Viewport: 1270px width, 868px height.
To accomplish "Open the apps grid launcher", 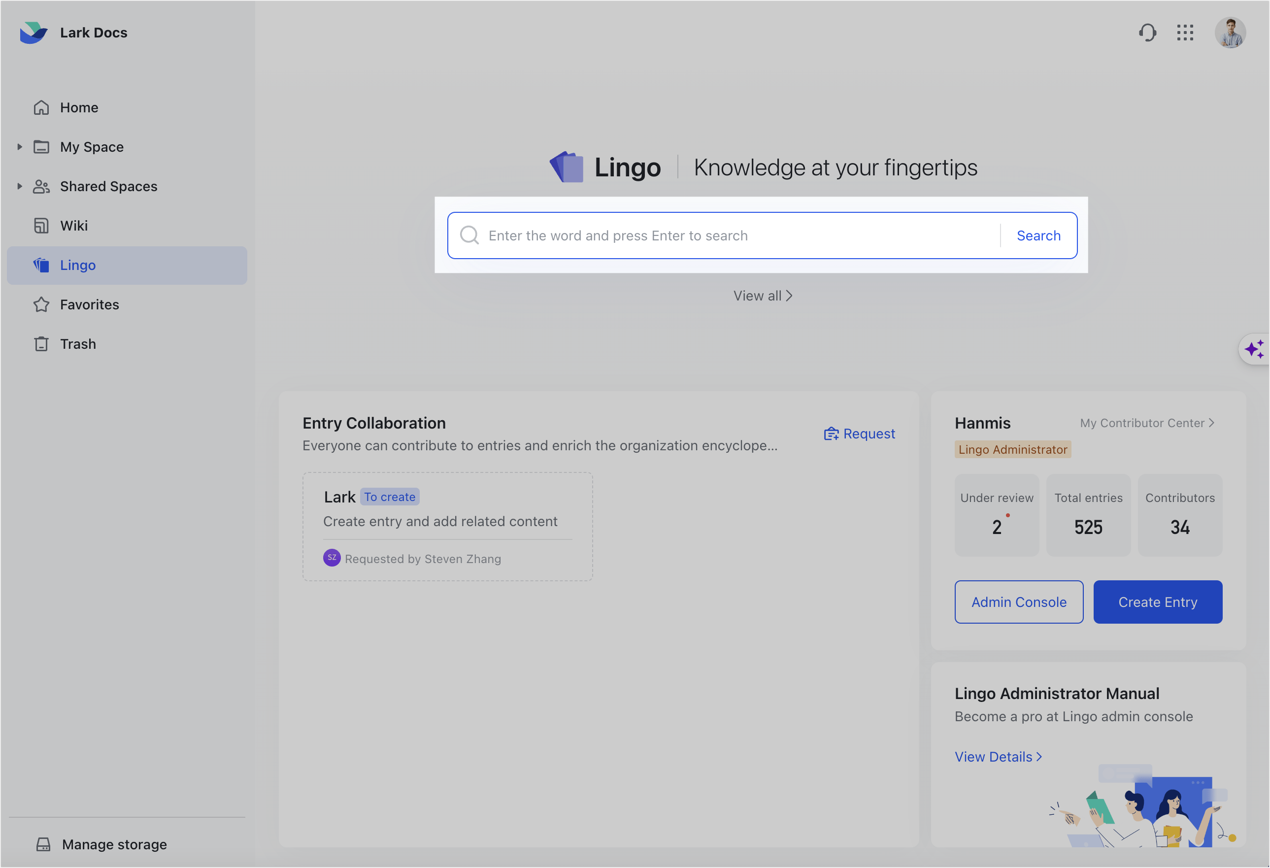I will click(x=1185, y=32).
